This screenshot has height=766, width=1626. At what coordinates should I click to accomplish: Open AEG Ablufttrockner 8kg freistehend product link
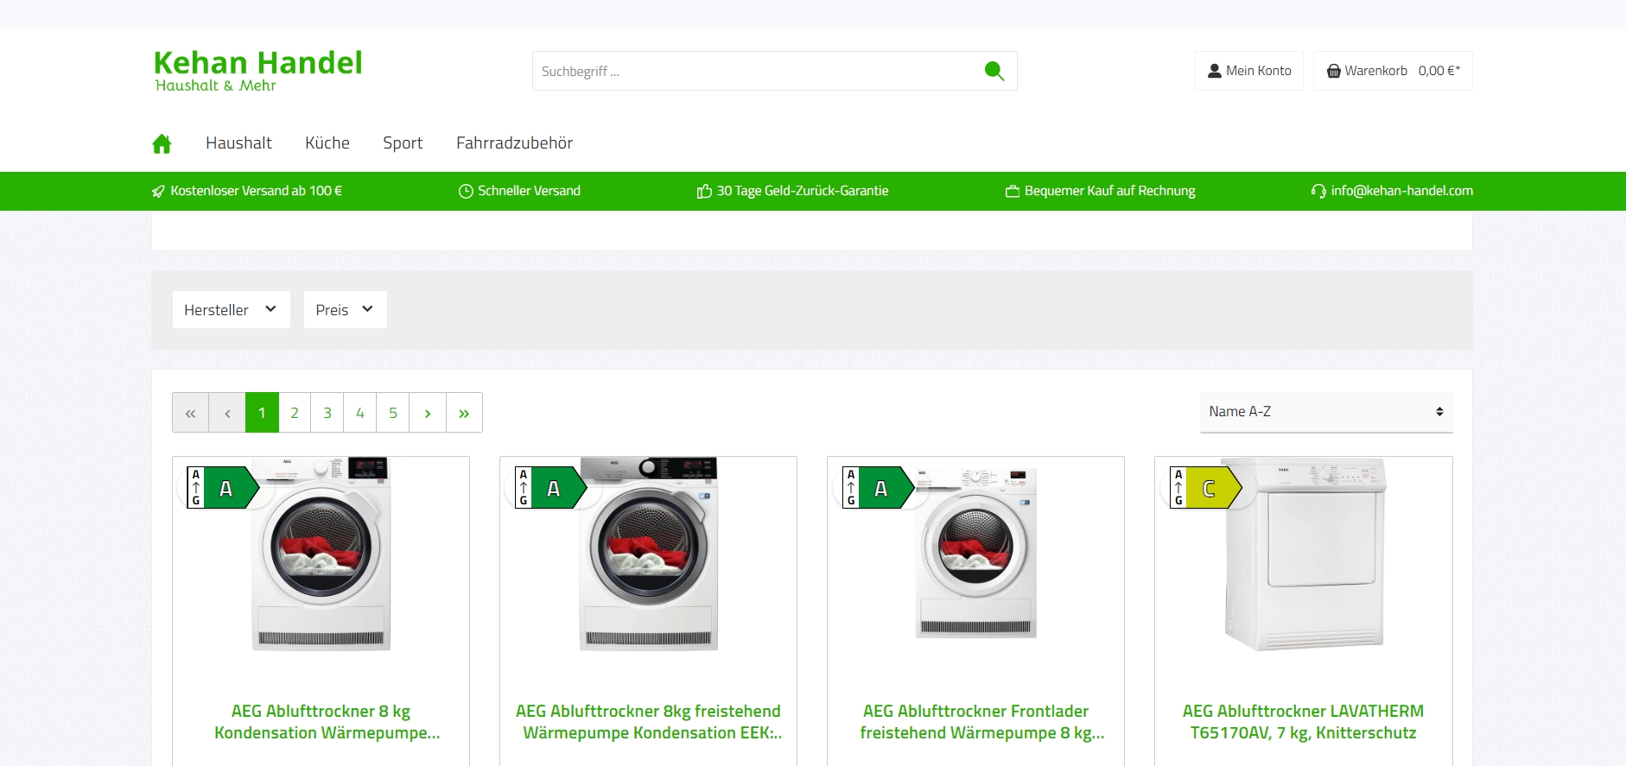pyautogui.click(x=648, y=722)
